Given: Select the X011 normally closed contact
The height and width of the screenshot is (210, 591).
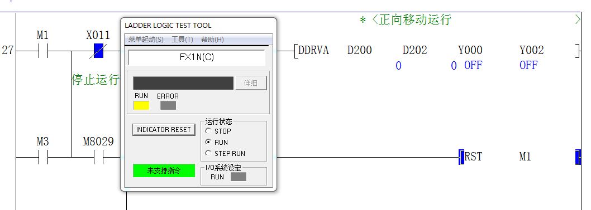Looking at the screenshot, I should [x=98, y=50].
